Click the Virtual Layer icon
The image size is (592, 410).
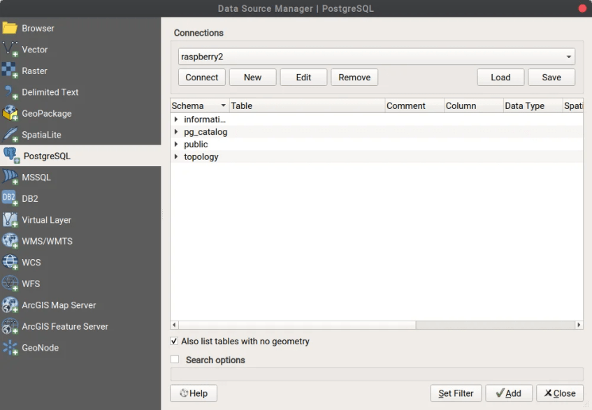tap(10, 220)
